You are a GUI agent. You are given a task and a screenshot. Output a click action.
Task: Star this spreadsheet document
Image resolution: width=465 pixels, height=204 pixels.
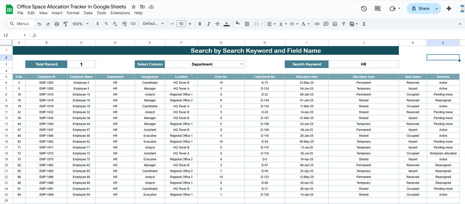click(x=134, y=7)
